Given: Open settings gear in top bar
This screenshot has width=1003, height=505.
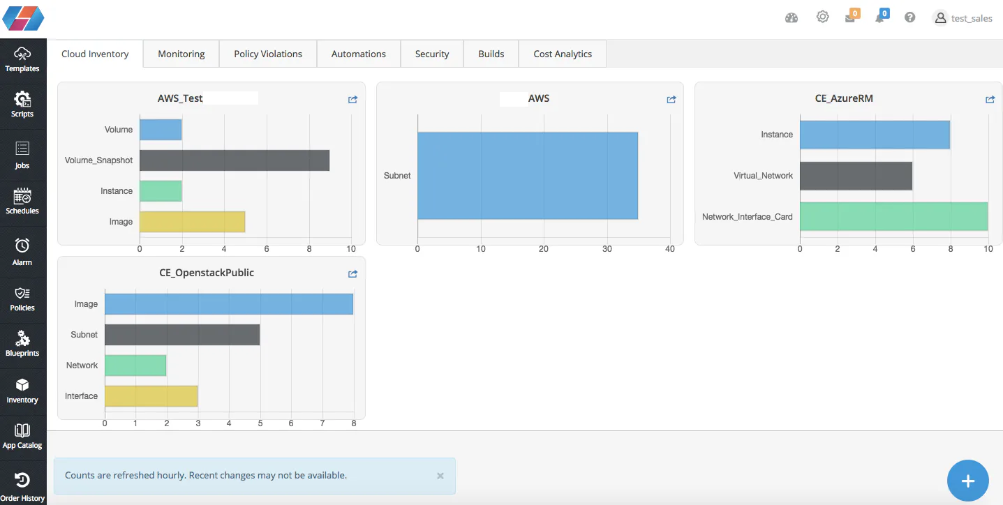Looking at the screenshot, I should [823, 17].
